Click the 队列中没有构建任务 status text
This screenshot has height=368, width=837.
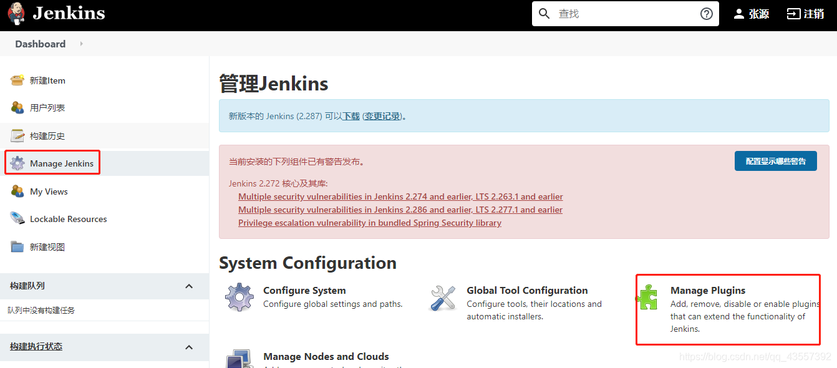[41, 310]
